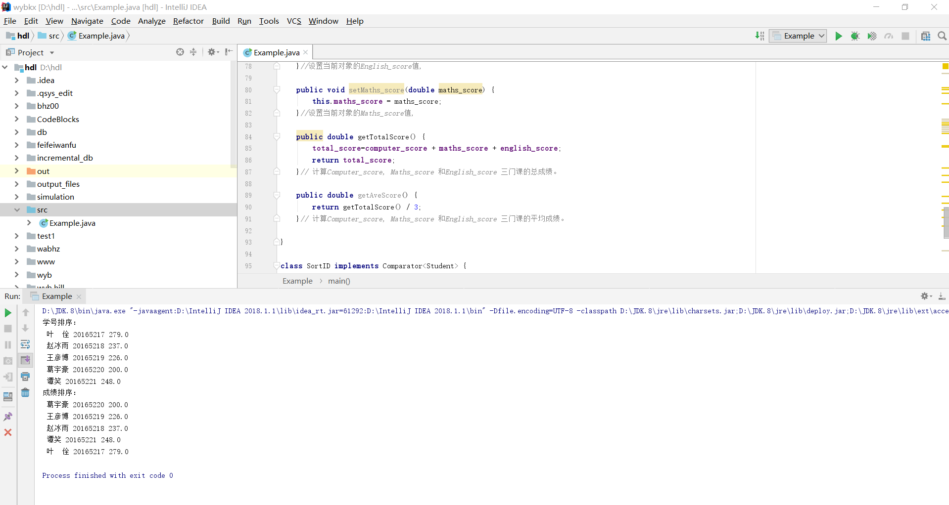The image size is (949, 505).
Task: Restore layout icon in Run sidebar
Action: tap(8, 396)
